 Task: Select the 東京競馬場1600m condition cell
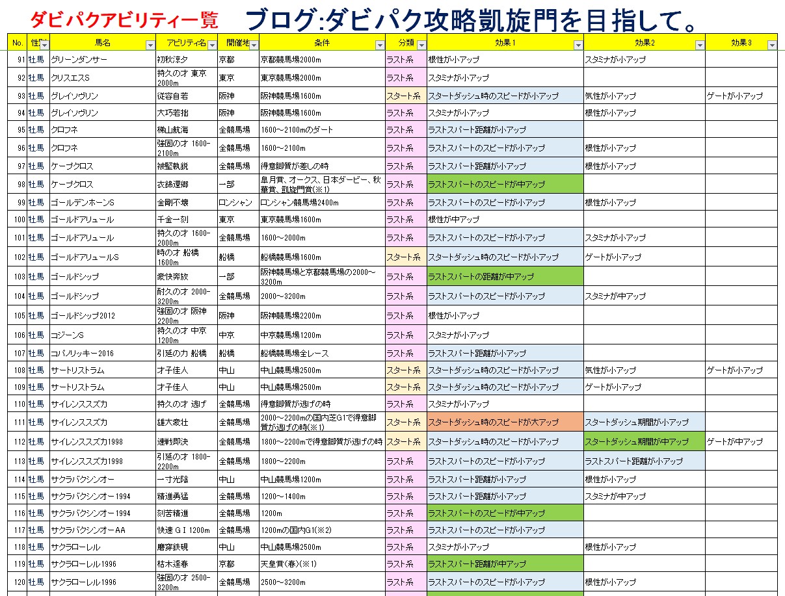[322, 220]
